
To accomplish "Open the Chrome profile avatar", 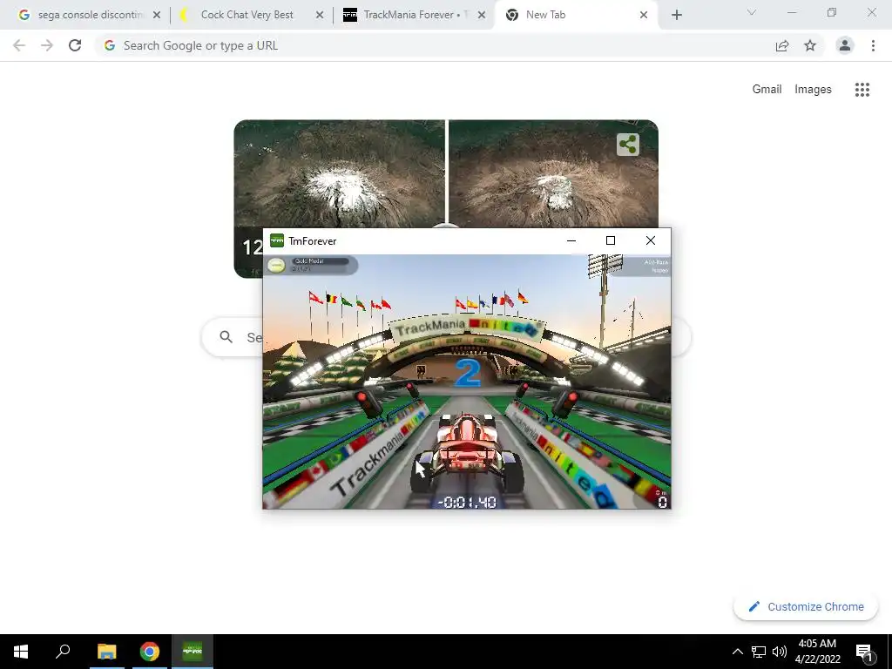I will [845, 45].
